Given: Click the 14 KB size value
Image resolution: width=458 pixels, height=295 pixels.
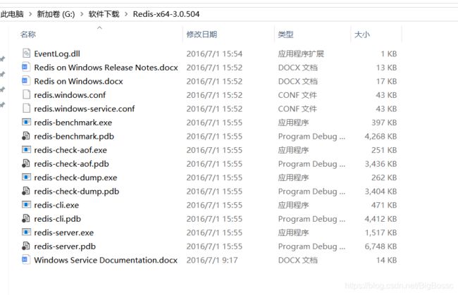Looking at the screenshot, I should click(x=386, y=260).
